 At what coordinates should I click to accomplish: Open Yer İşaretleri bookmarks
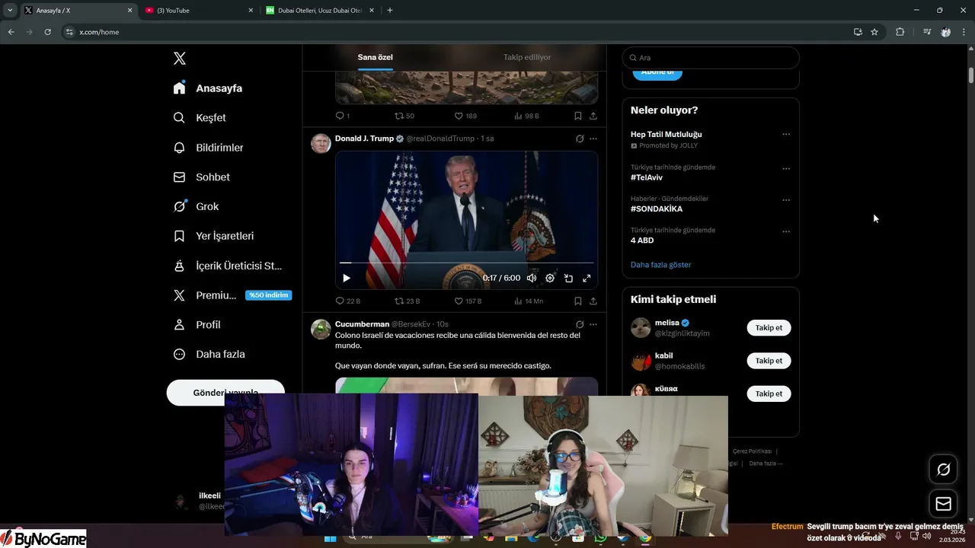point(213,236)
